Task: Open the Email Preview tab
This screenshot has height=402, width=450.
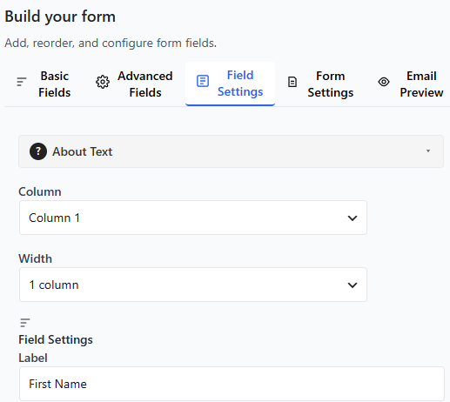Action: coord(411,84)
